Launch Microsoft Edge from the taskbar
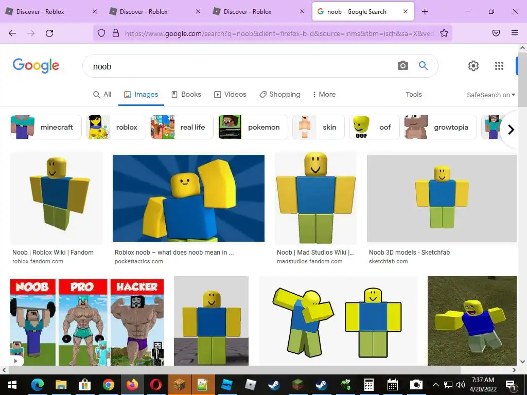The width and height of the screenshot is (527, 395). 37,385
